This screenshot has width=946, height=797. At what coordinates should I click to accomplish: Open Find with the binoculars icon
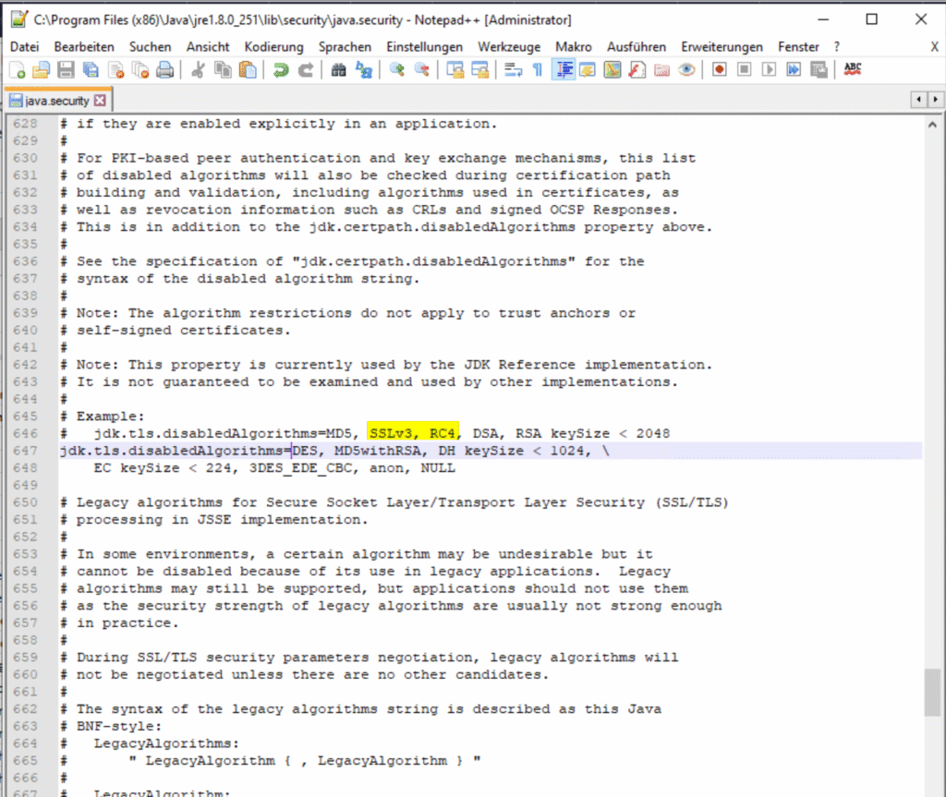(338, 69)
